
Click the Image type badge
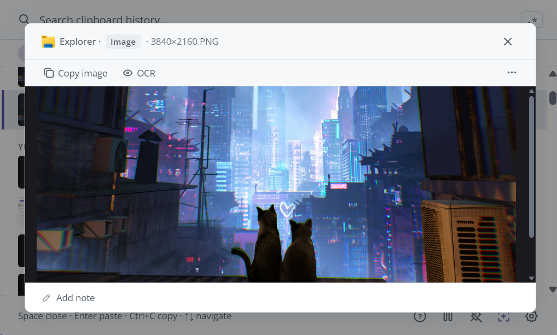123,42
